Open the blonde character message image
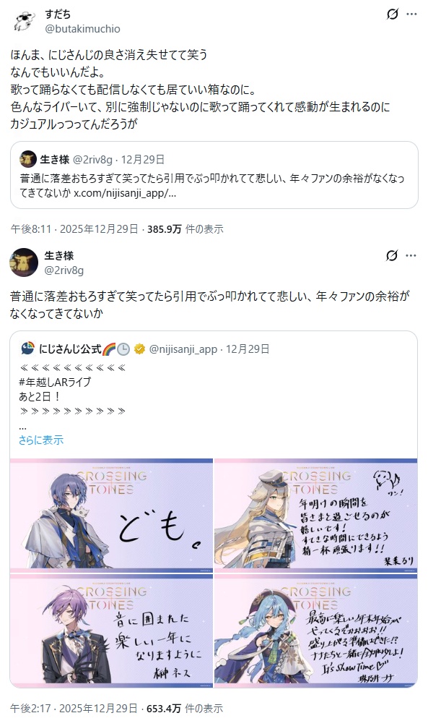Image resolution: width=428 pixels, height=726 pixels. pyautogui.click(x=316, y=515)
